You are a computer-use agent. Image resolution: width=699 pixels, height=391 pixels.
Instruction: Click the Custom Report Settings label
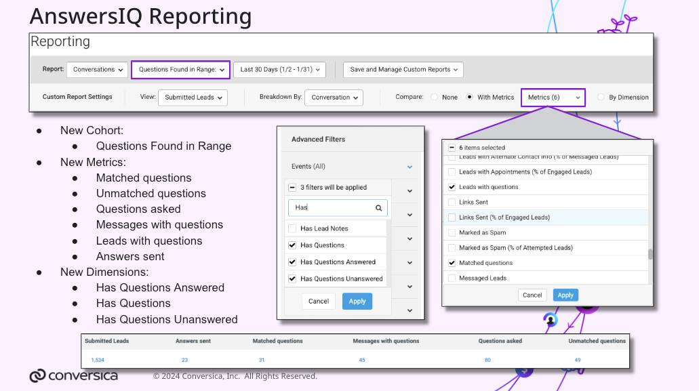77,97
